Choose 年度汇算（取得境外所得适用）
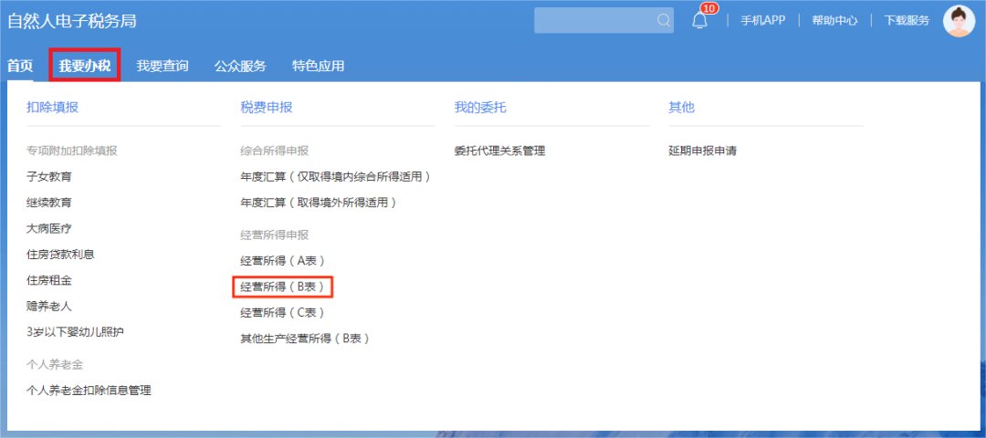 click(x=320, y=203)
